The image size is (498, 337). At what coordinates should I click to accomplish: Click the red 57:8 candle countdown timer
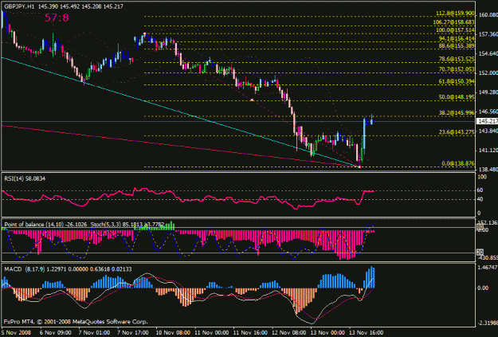pyautogui.click(x=57, y=18)
